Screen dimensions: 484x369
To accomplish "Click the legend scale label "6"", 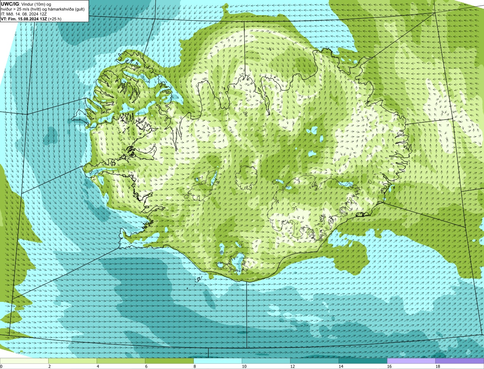I will pyautogui.click(x=146, y=366).
